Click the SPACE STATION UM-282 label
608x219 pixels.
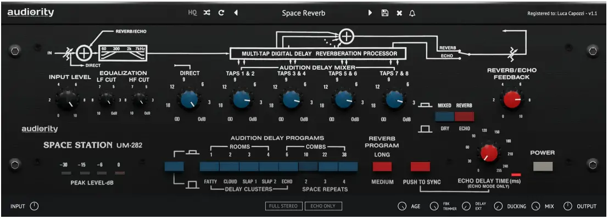(93, 145)
